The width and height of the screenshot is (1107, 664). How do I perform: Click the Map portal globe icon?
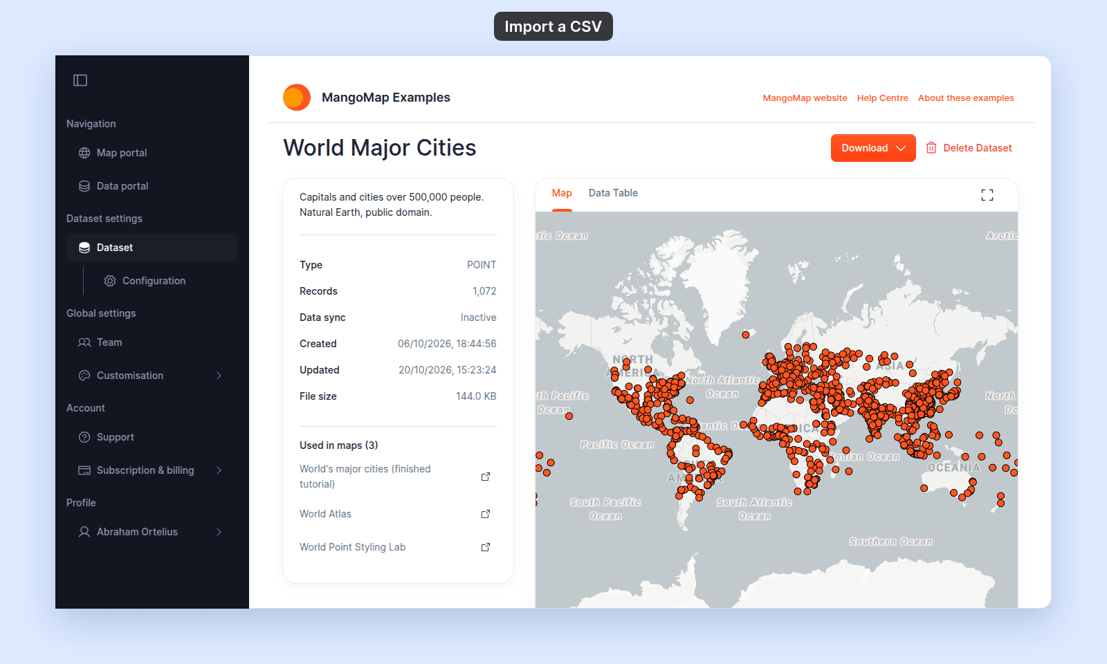click(84, 153)
